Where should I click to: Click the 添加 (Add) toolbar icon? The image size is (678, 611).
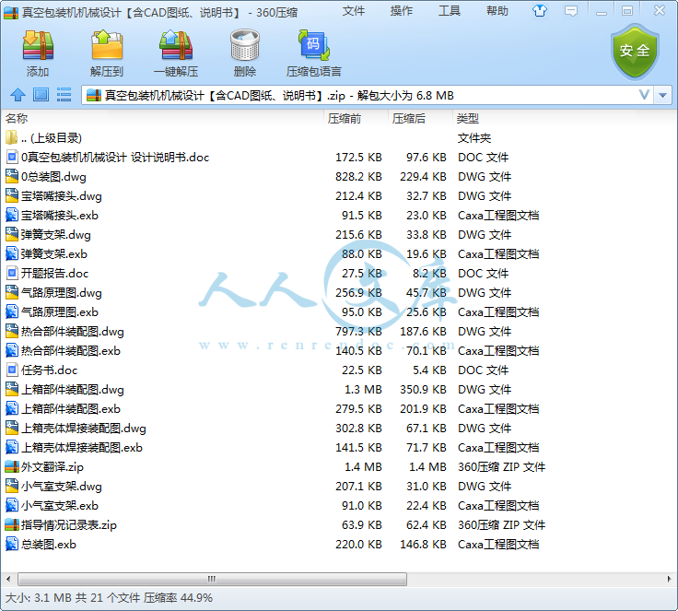point(38,45)
